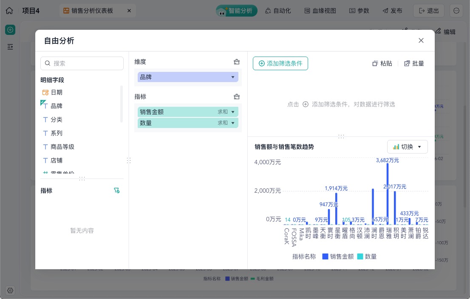The height and width of the screenshot is (299, 470).
Task: Open the 自动化 menu
Action: (278, 11)
